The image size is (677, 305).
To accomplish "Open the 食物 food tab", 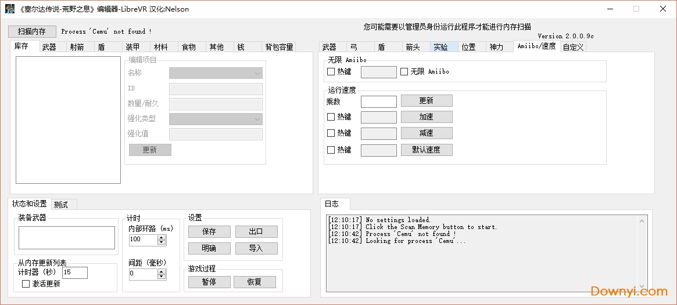I will (192, 47).
